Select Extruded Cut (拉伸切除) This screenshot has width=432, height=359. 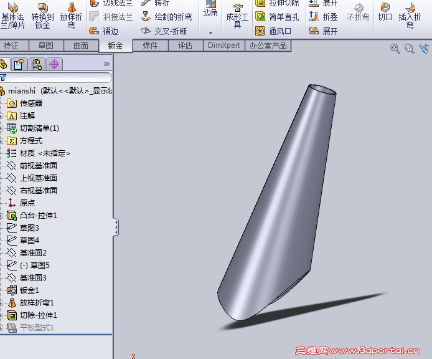(x=277, y=3)
